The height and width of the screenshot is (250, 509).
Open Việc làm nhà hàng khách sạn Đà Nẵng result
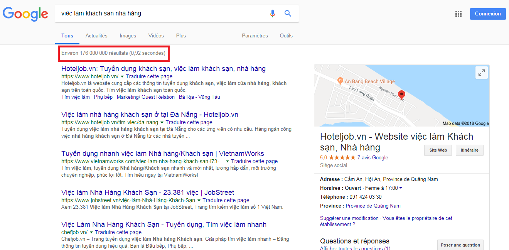(150, 115)
